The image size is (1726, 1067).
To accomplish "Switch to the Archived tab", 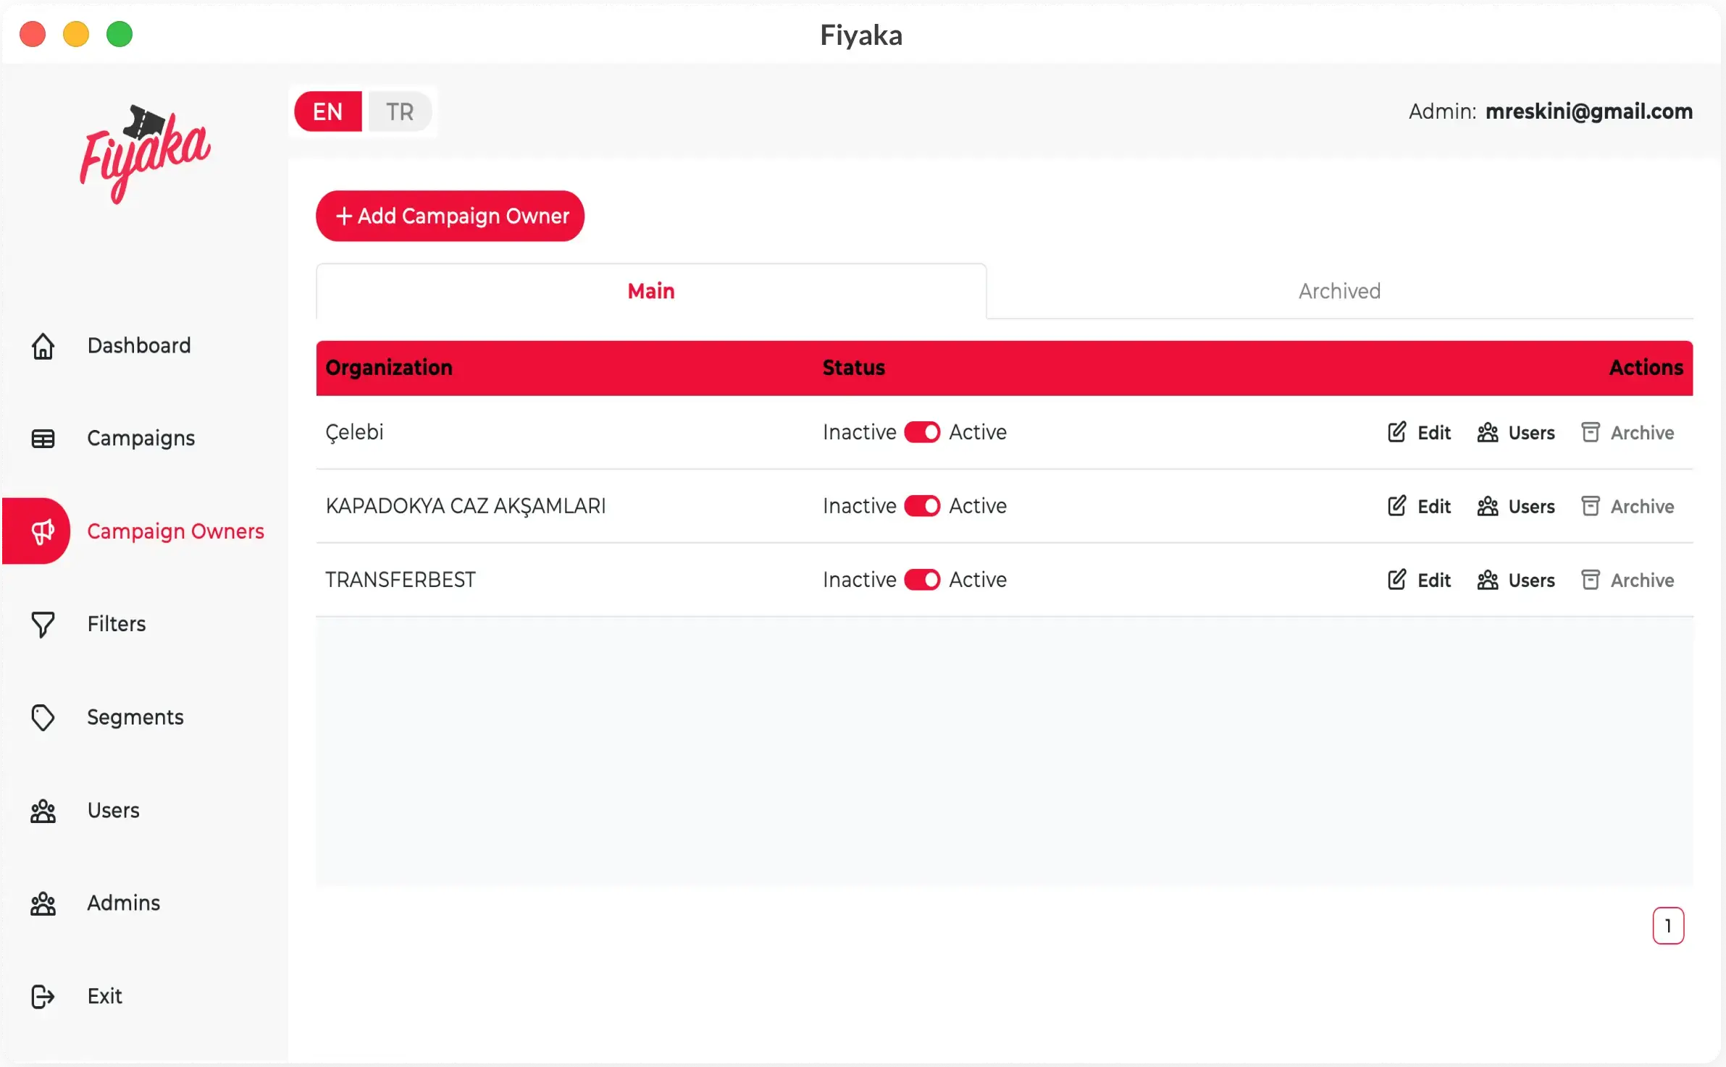I will tap(1339, 291).
